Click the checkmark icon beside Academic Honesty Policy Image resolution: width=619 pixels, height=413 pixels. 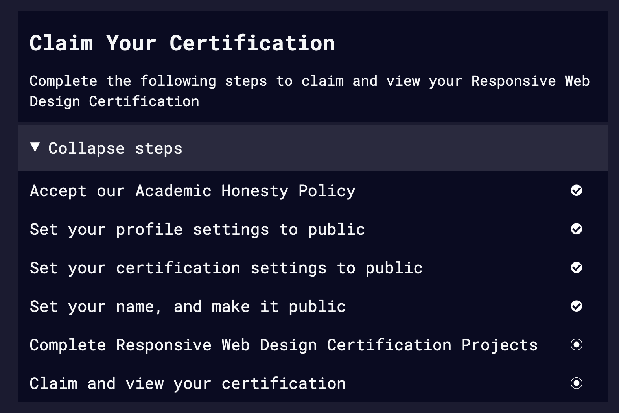576,190
